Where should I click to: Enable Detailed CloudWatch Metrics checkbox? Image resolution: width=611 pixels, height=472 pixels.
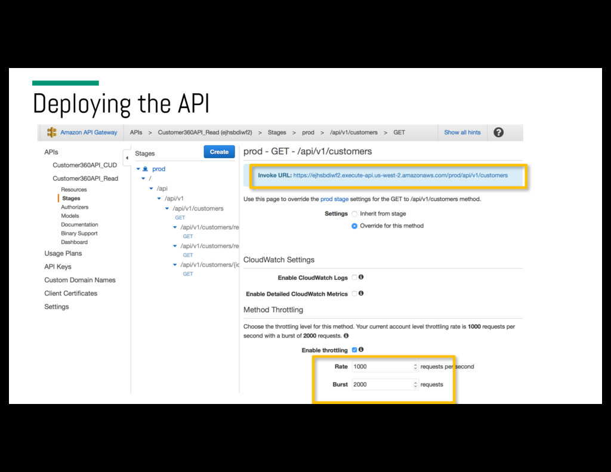[354, 294]
